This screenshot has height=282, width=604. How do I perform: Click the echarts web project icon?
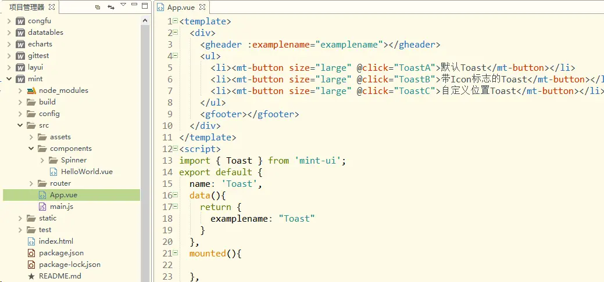click(20, 44)
